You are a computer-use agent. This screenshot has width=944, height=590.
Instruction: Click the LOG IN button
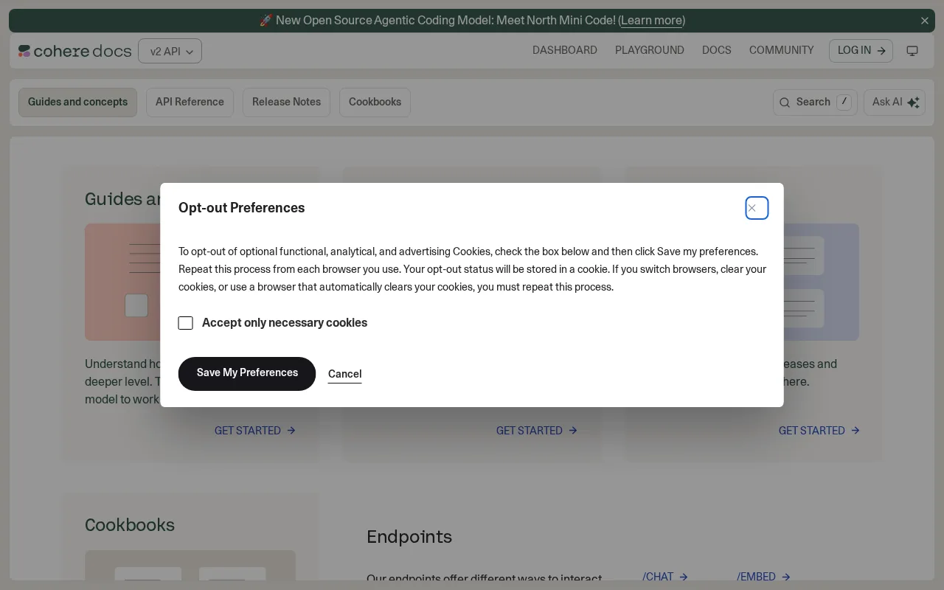pos(861,51)
